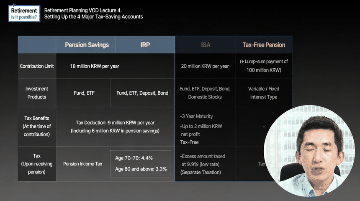Click the 'Age 70-79: 4.4%' rate box
Screen dimensions: 360x201
[x=141, y=164]
